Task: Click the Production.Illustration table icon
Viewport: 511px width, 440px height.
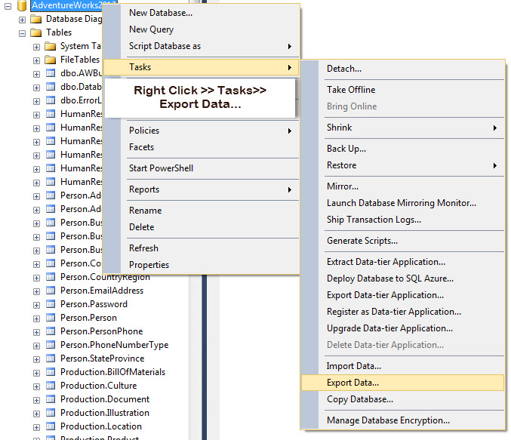Action: coord(51,413)
